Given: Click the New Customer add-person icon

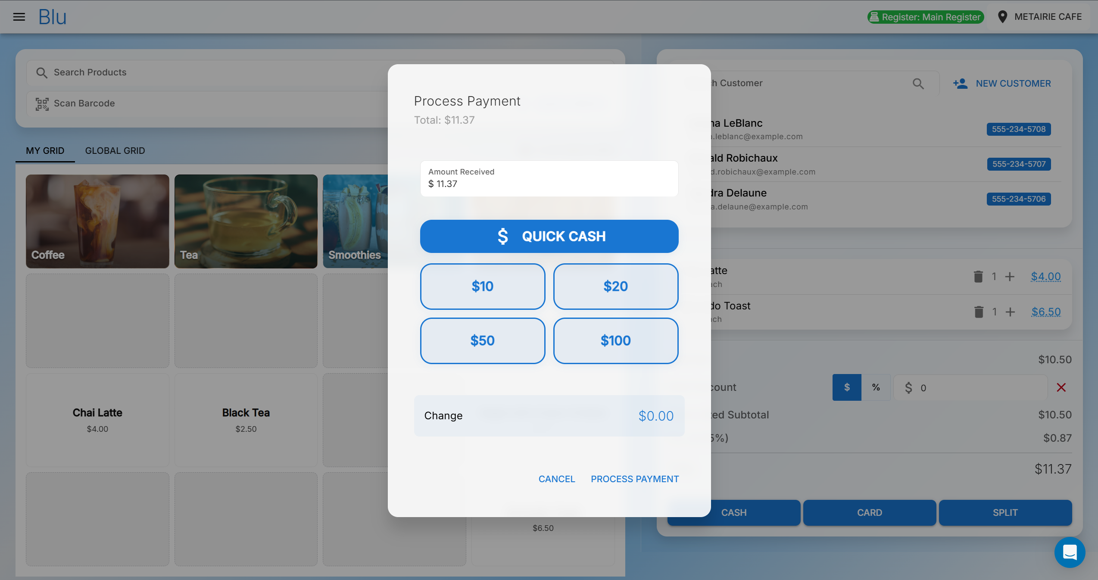Looking at the screenshot, I should pyautogui.click(x=960, y=83).
